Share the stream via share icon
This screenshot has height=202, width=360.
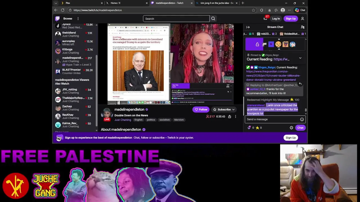[x=229, y=116]
